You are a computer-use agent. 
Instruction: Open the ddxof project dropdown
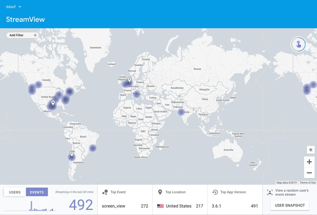(x=14, y=7)
